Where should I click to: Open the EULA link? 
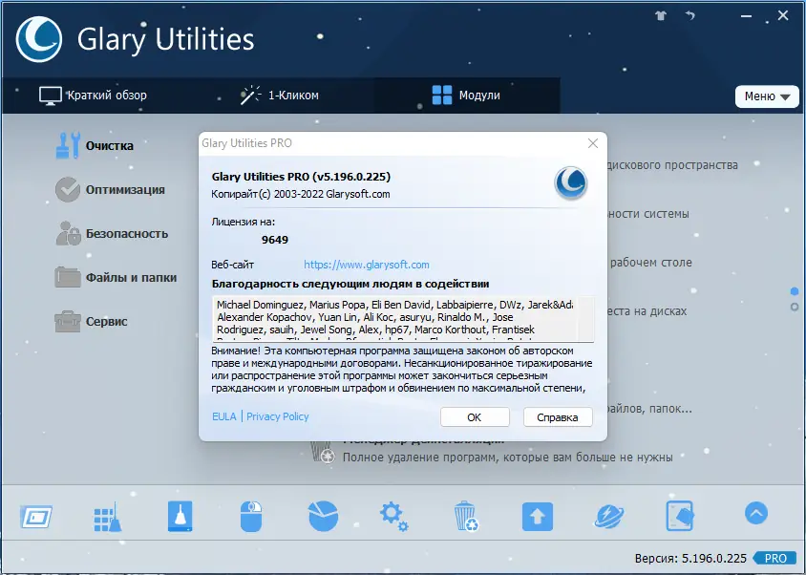tap(223, 416)
